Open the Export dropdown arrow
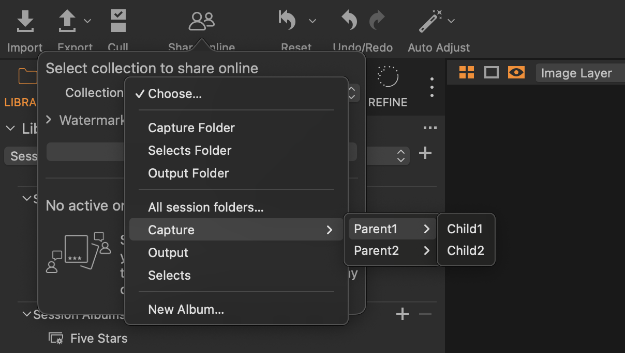Screen dimensions: 625x353 click(x=87, y=21)
